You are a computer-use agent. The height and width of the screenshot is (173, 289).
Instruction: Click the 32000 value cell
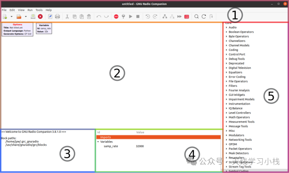coord(140,146)
